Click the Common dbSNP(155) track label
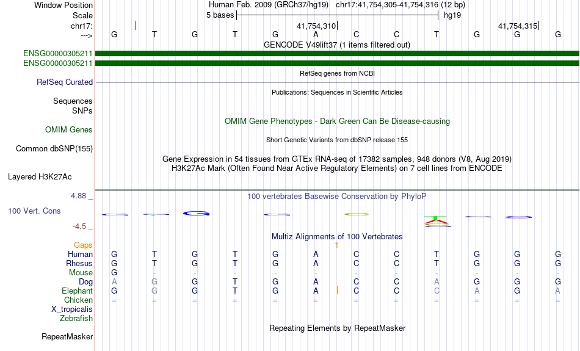This screenshot has height=351, width=580. (54, 149)
